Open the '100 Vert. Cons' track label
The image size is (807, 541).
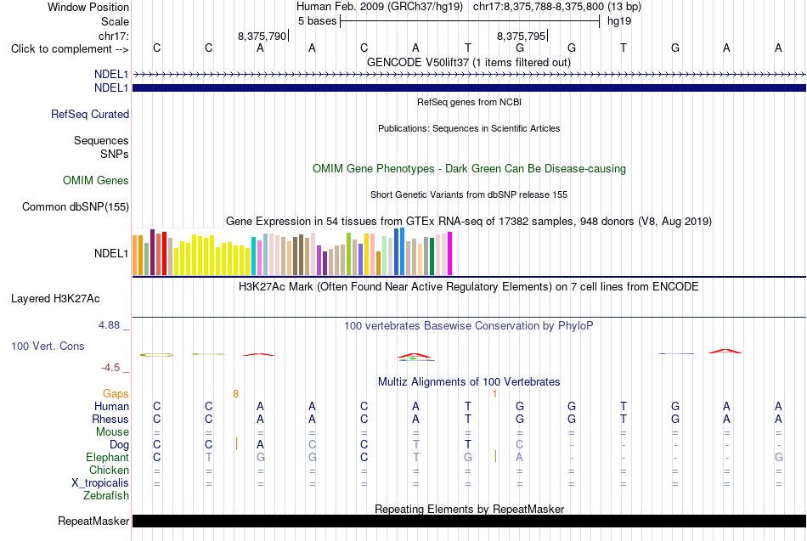tap(48, 346)
